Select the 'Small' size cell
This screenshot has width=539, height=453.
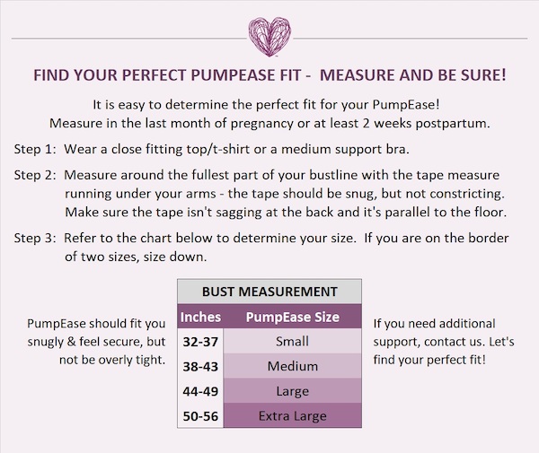[292, 341]
